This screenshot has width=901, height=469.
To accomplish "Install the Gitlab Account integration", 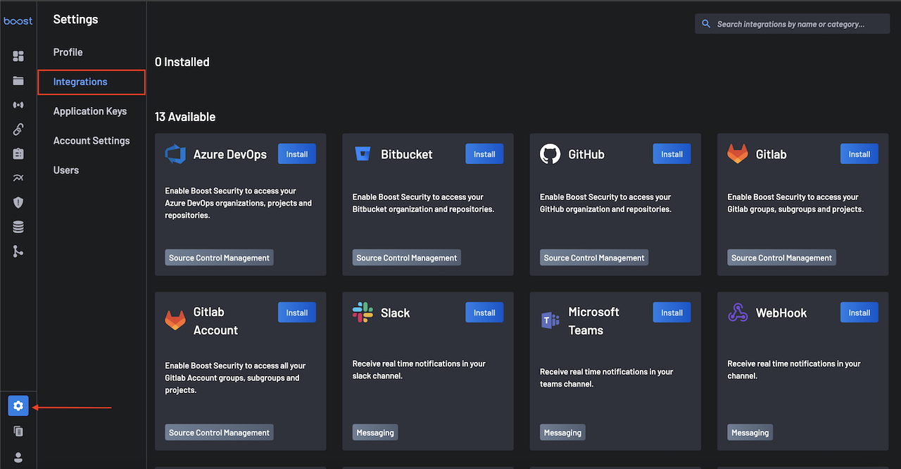I will 297,313.
